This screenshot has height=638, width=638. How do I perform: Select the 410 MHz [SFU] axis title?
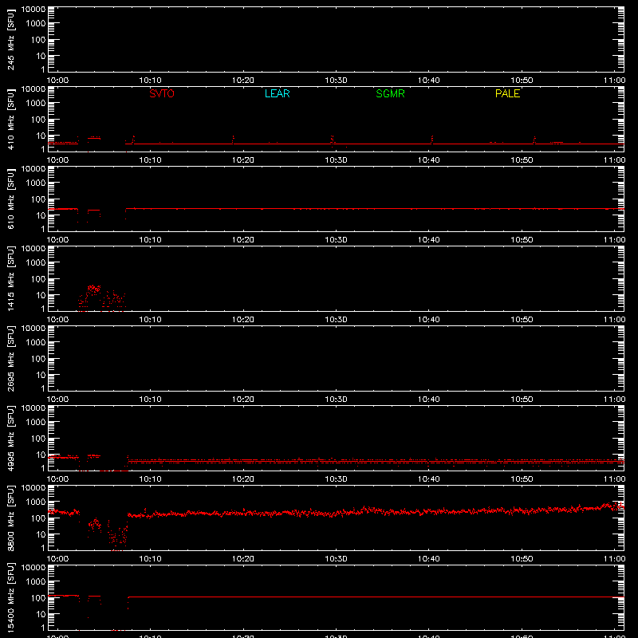pyautogui.click(x=10, y=119)
